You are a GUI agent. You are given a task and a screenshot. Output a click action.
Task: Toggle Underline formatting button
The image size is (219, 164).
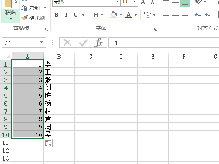click(76, 15)
